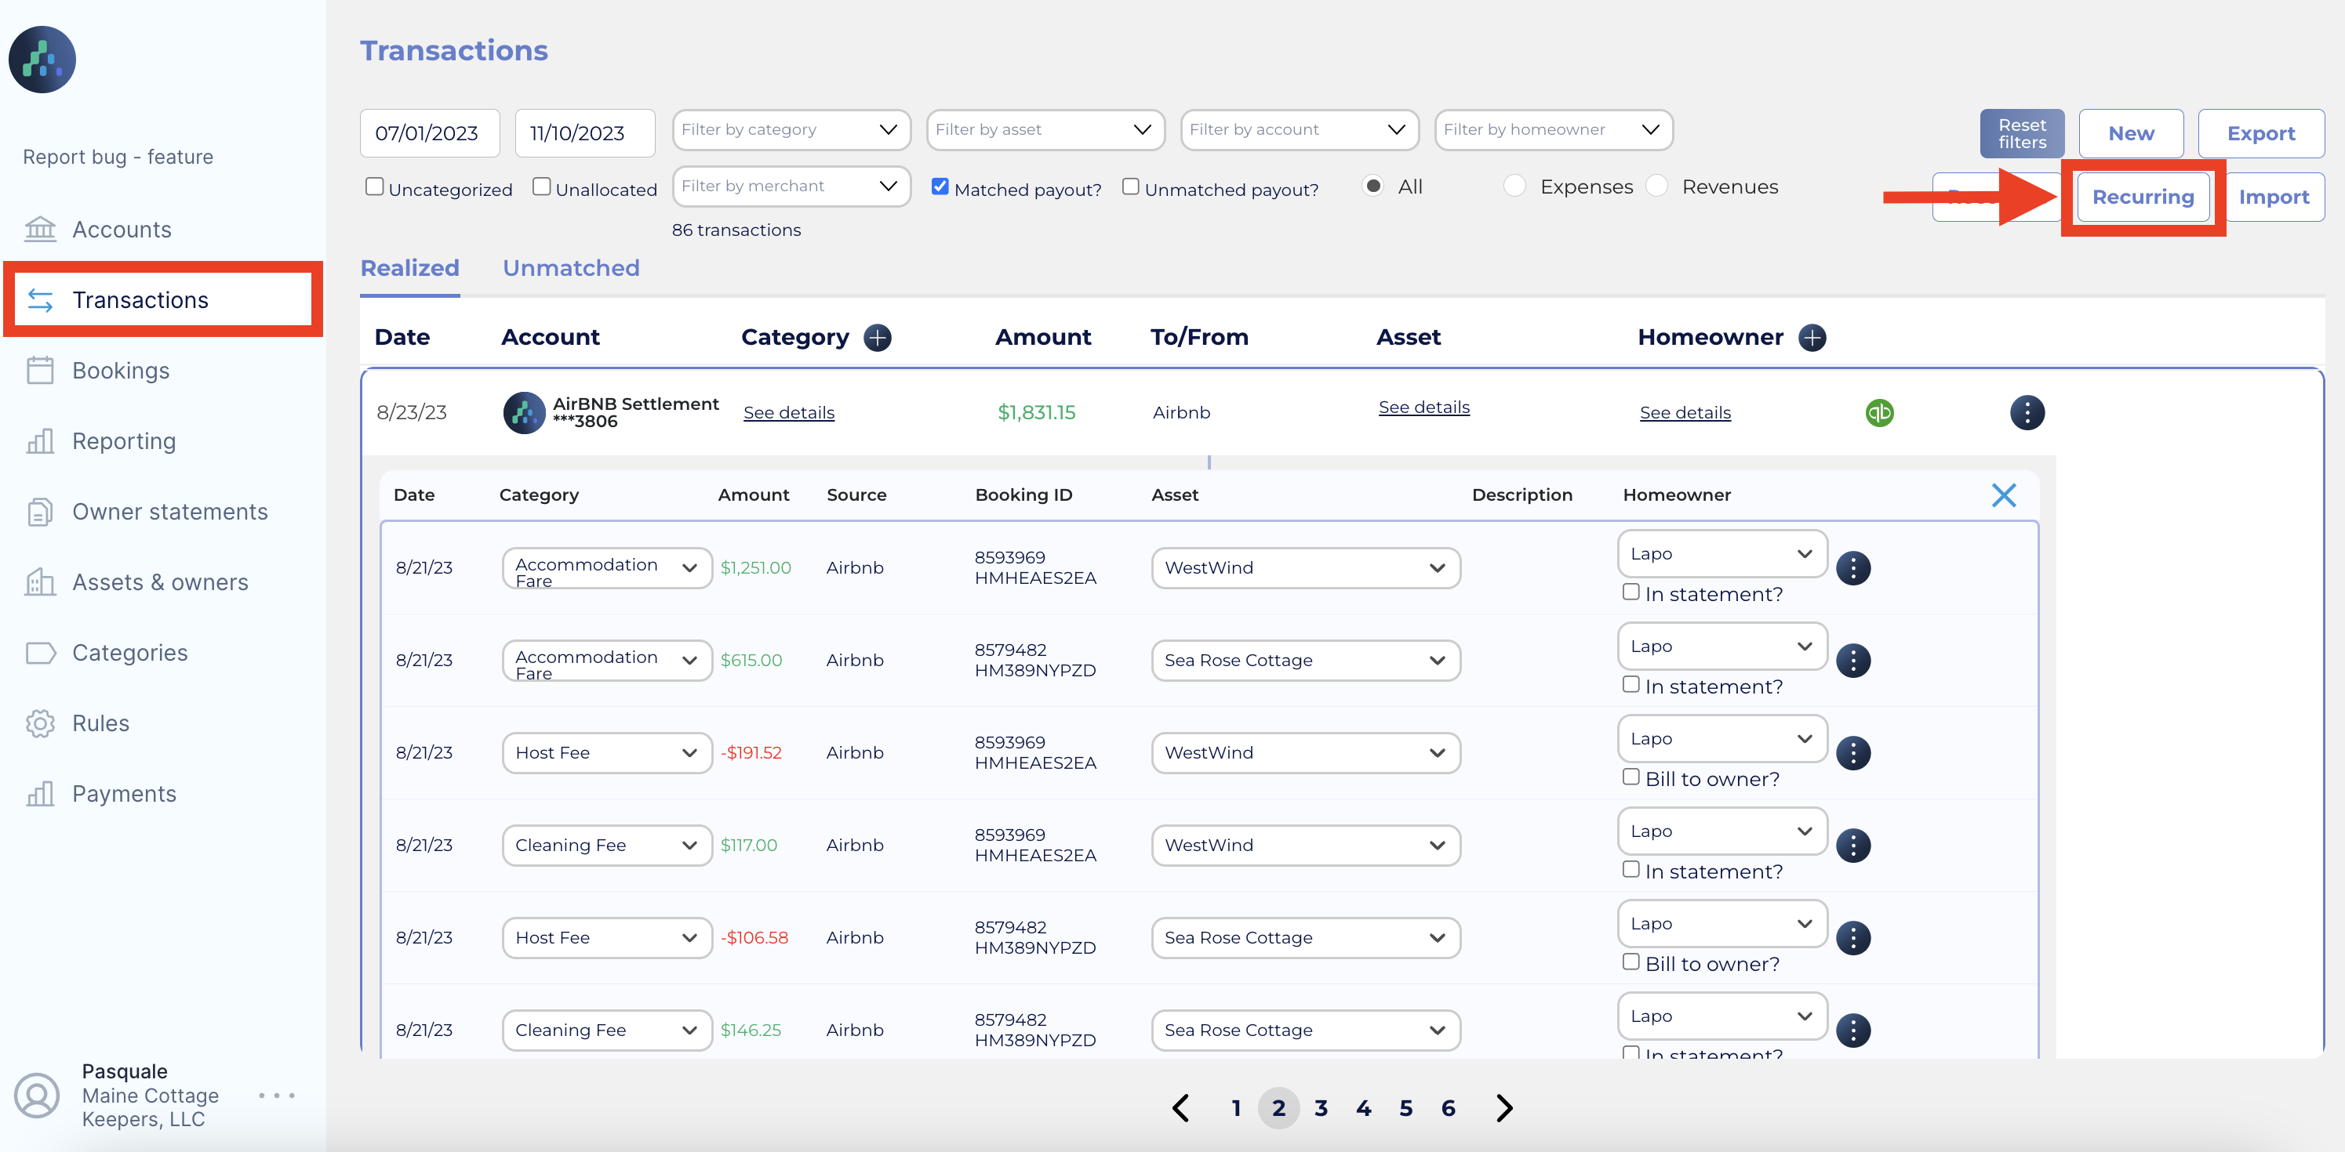Viewport: 2345px width, 1152px height.
Task: Close the expanded transaction details panel
Action: 2004,495
